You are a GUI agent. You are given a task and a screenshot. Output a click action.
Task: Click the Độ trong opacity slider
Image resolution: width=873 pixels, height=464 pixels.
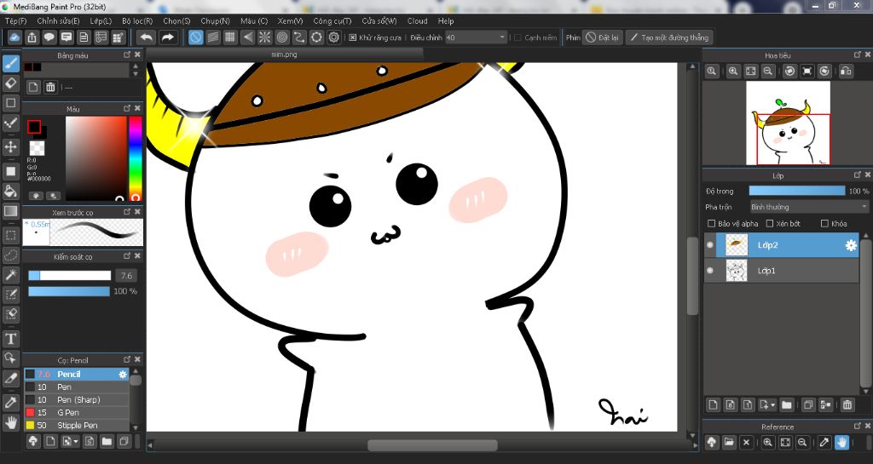pyautogui.click(x=796, y=191)
